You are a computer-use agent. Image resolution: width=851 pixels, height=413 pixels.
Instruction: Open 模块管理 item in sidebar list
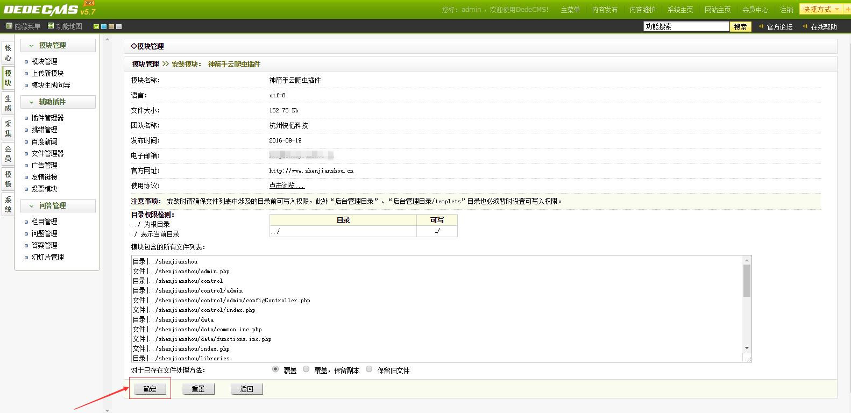pyautogui.click(x=44, y=61)
